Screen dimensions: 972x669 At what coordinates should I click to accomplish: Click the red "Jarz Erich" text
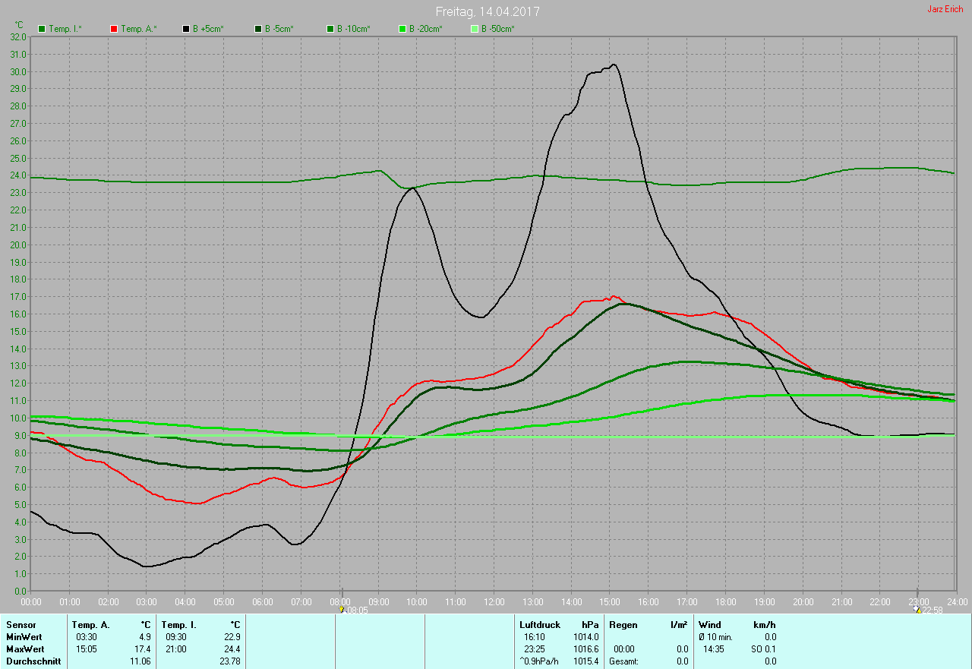945,9
